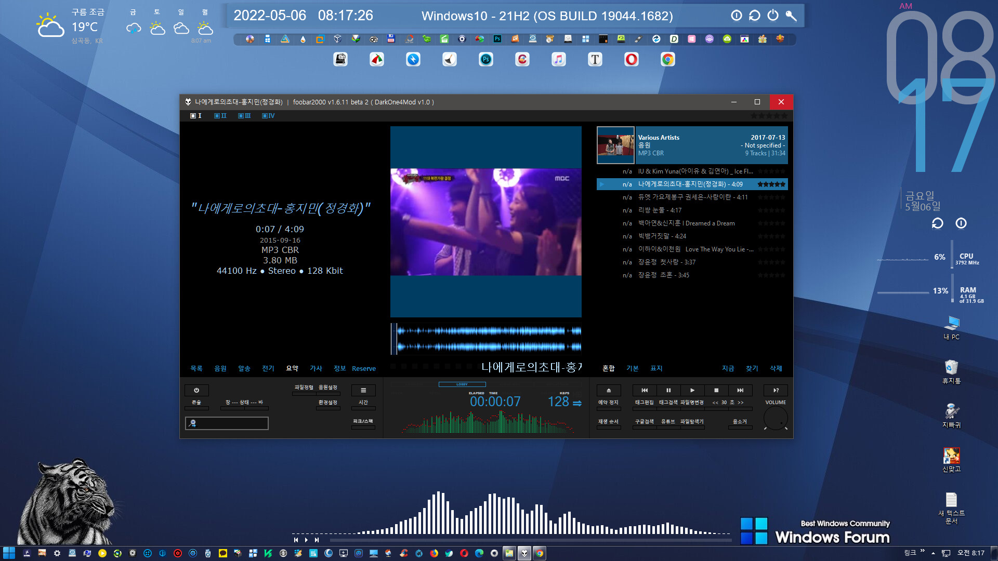Click the Various Artists album cover thumbnail
This screenshot has height=561, width=998.
(615, 145)
